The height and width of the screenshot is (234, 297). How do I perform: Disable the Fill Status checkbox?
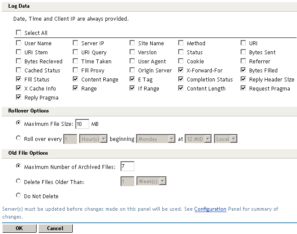pyautogui.click(x=19, y=79)
